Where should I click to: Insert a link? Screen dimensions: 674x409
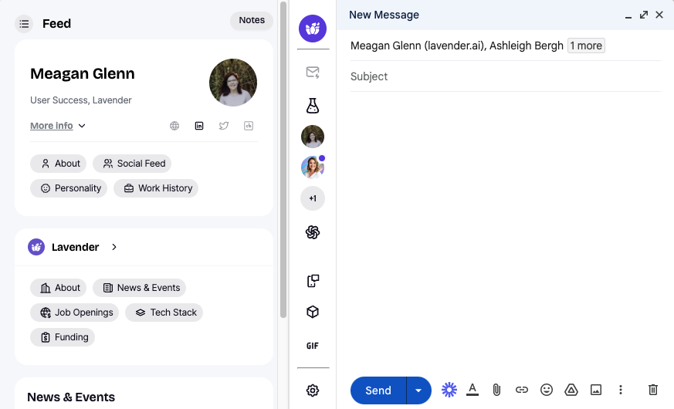[521, 390]
